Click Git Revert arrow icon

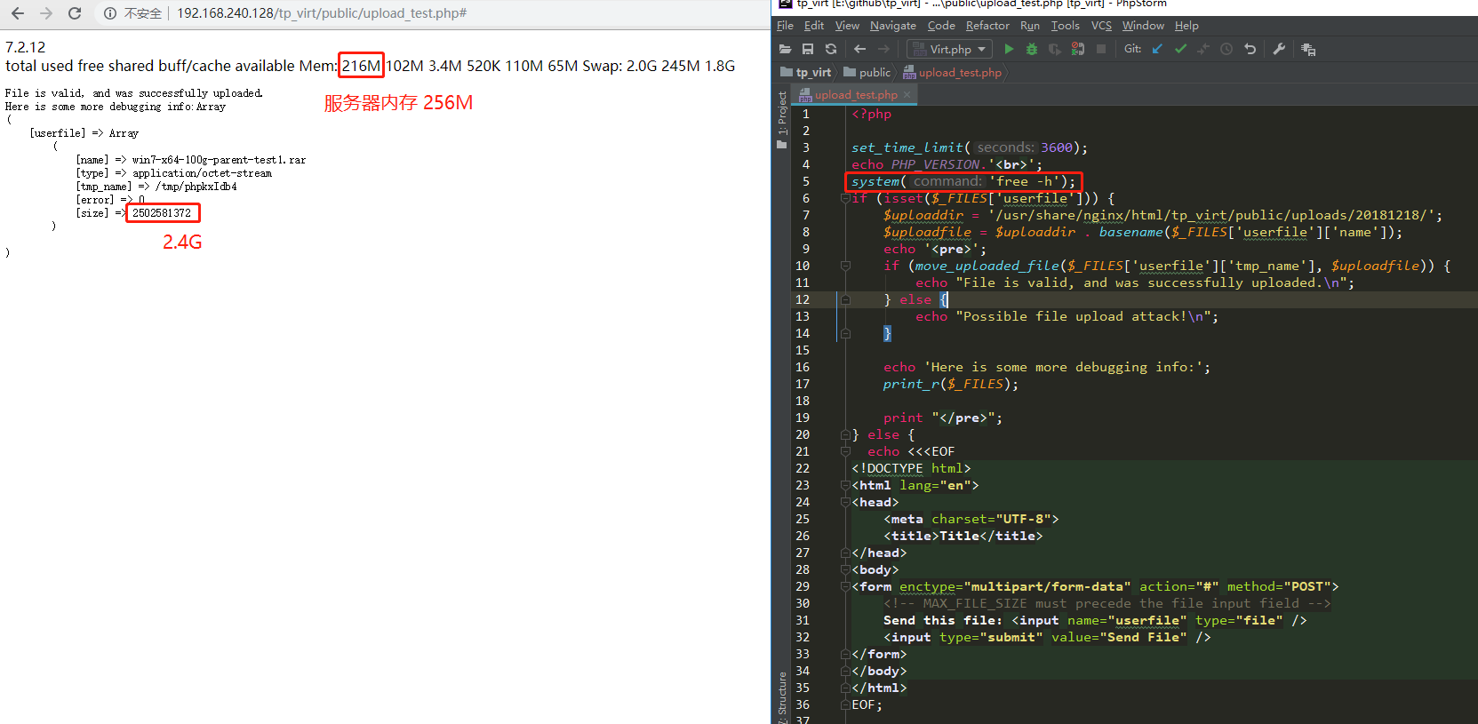1250,50
